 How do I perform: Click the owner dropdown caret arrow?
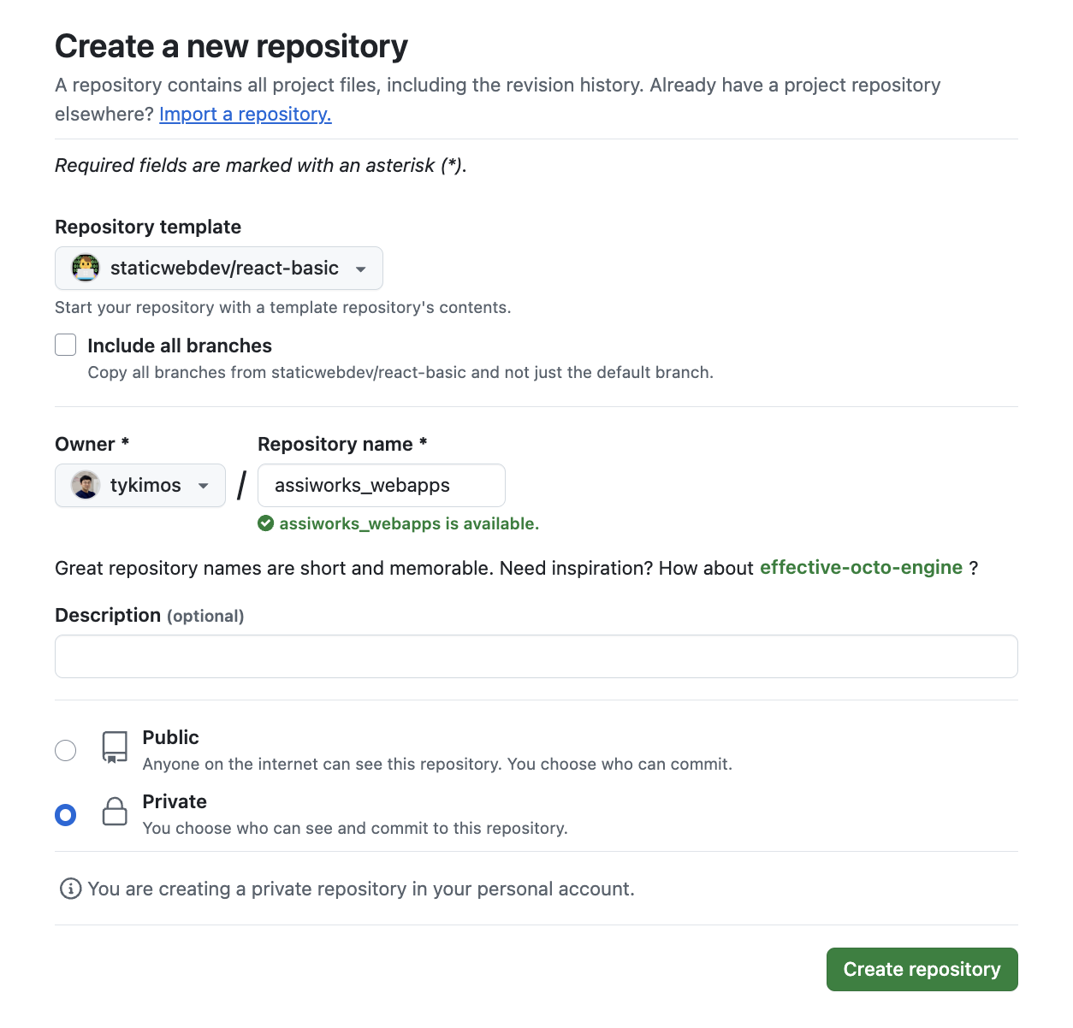tap(204, 487)
